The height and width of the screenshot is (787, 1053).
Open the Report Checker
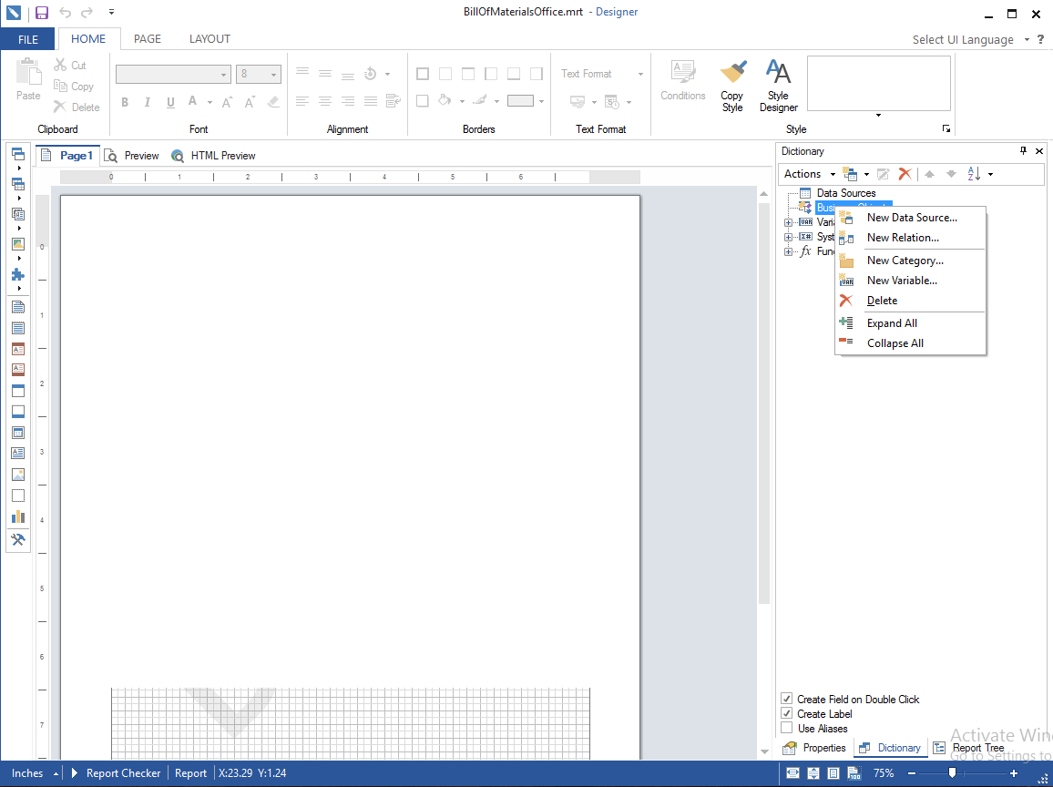point(116,773)
